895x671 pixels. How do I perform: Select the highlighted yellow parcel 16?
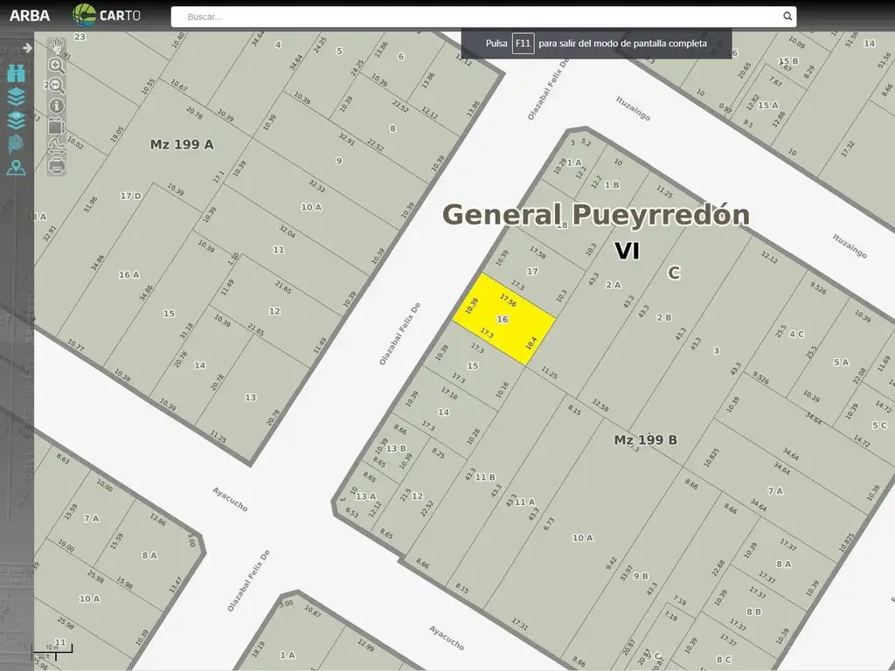coord(504,320)
